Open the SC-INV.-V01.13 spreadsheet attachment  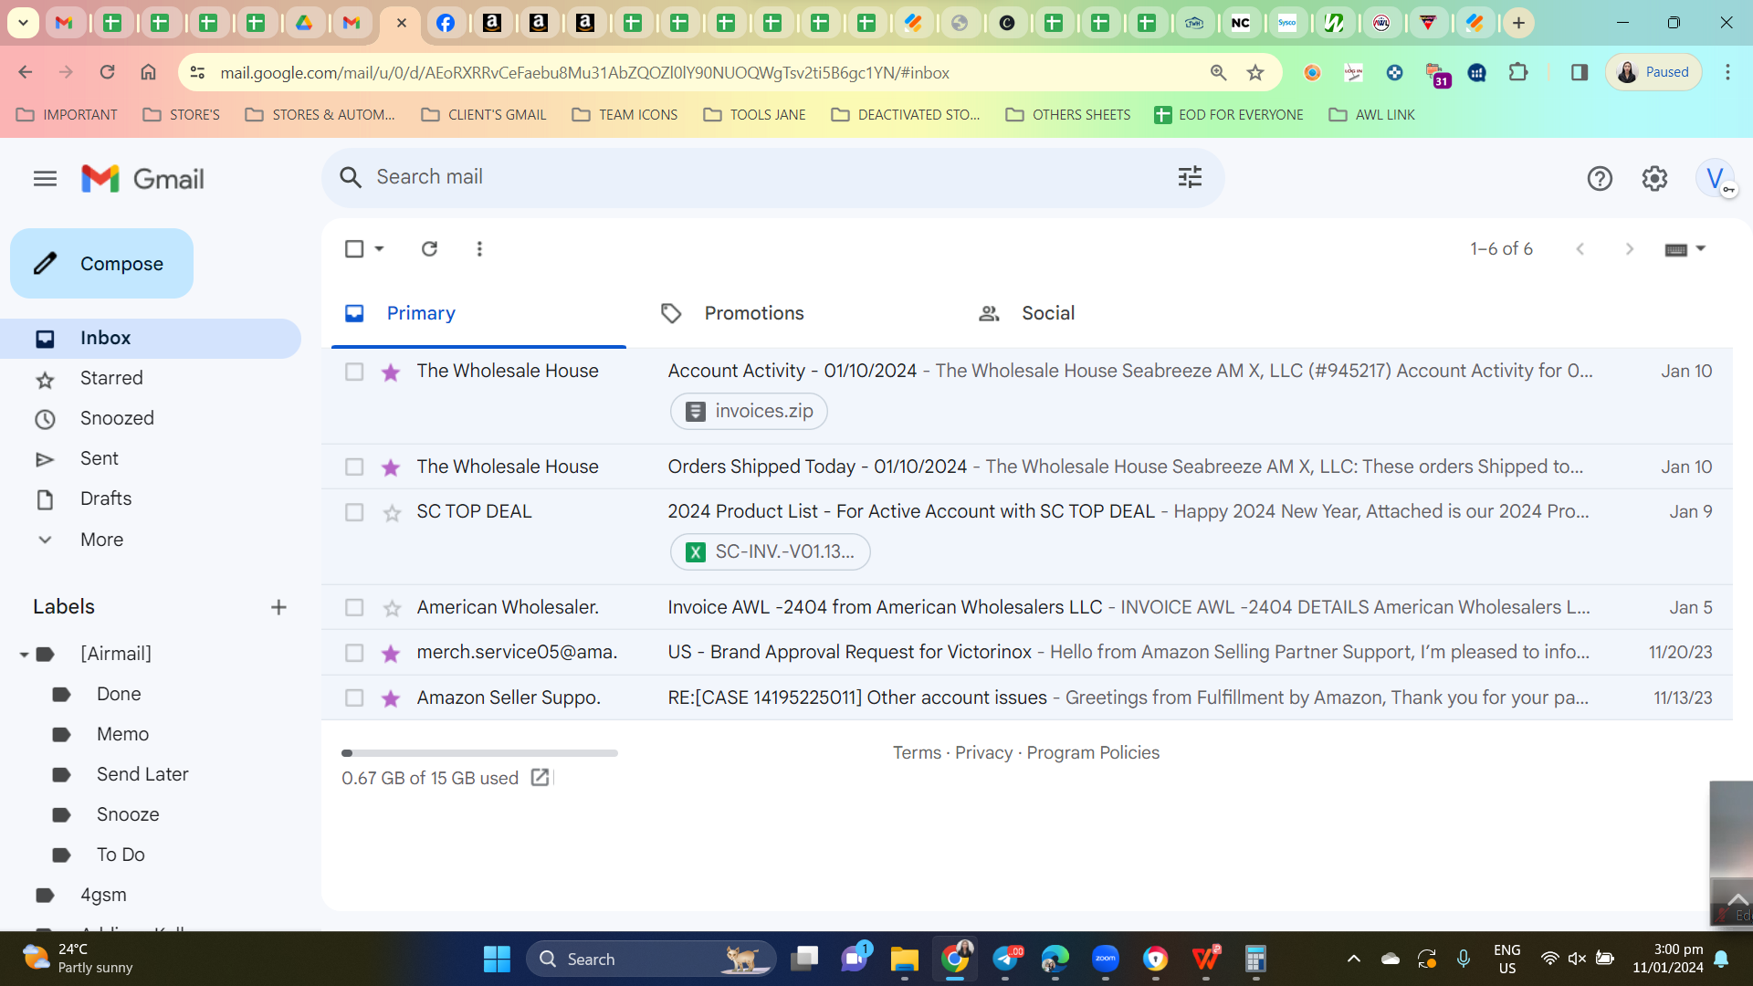(770, 552)
